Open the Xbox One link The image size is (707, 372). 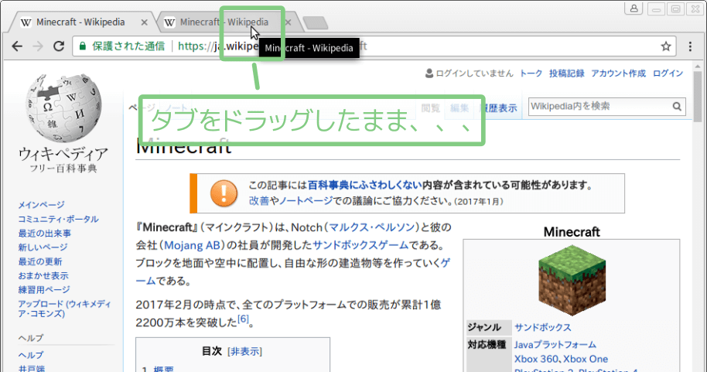pyautogui.click(x=586, y=359)
